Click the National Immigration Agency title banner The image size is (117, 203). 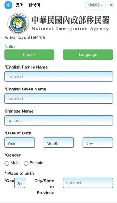click(x=70, y=23)
